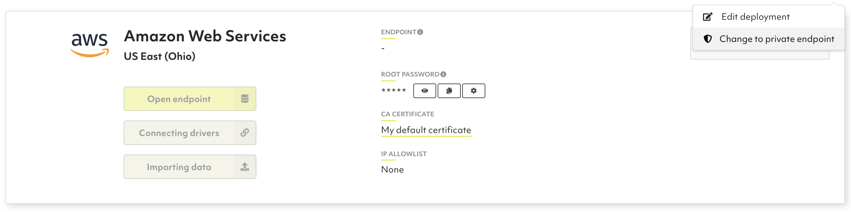Click the AWS logo

[x=90, y=45]
